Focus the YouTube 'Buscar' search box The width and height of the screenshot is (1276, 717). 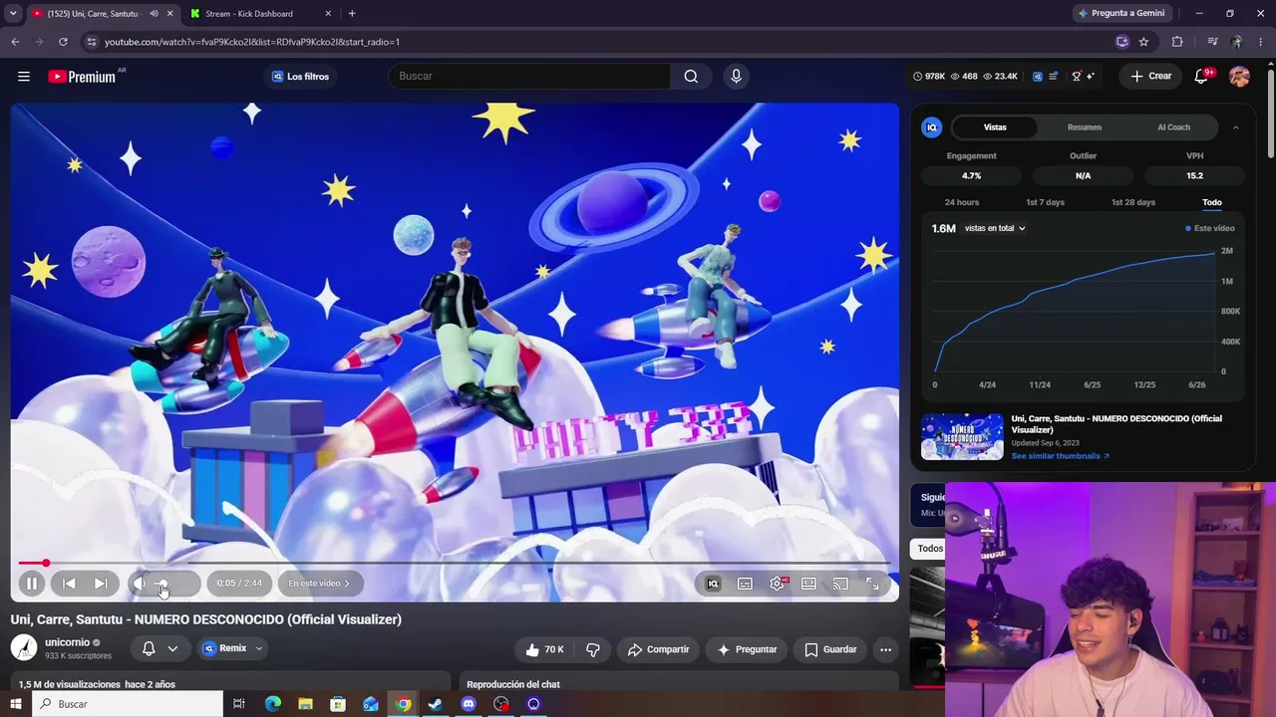[528, 77]
